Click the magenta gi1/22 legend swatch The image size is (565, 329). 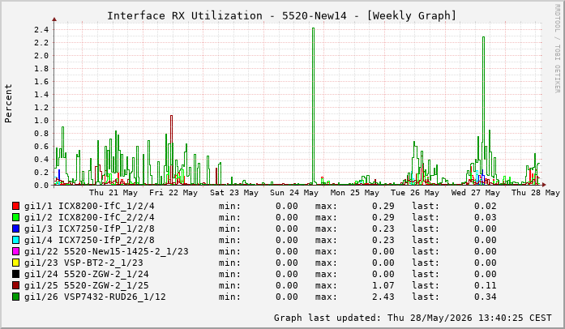[15, 251]
